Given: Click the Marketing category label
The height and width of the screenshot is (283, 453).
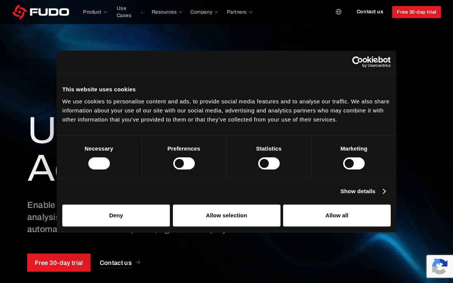Looking at the screenshot, I should (x=354, y=149).
